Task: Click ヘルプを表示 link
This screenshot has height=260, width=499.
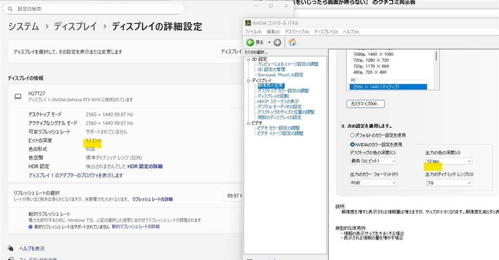Action: point(32,248)
